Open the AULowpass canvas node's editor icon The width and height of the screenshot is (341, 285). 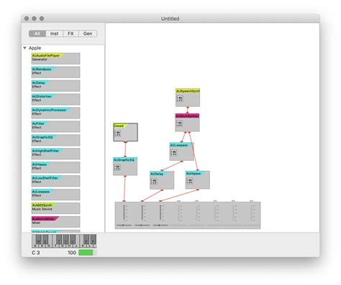pos(173,152)
